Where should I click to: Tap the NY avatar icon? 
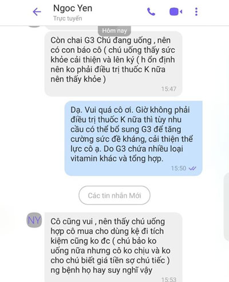(x=34, y=220)
